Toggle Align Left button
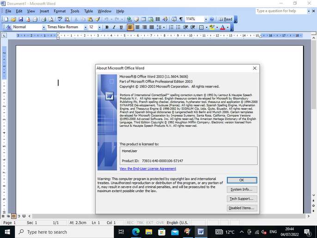The width and height of the screenshot is (317, 238). click(x=130, y=27)
